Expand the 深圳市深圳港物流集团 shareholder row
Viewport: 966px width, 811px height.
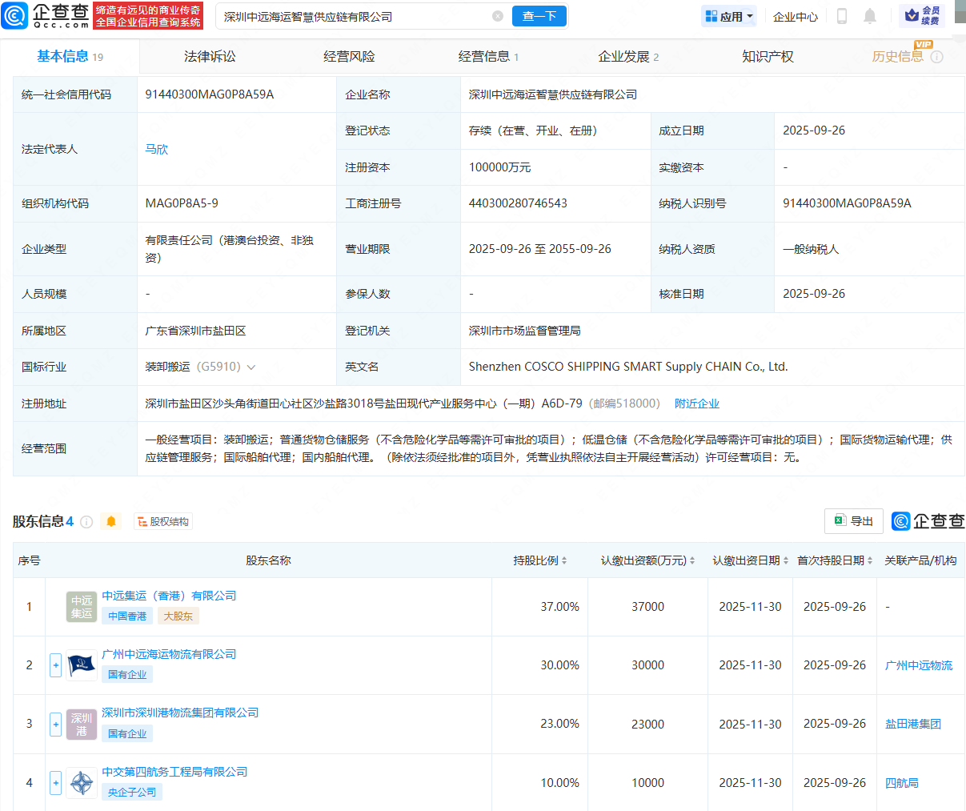click(55, 725)
